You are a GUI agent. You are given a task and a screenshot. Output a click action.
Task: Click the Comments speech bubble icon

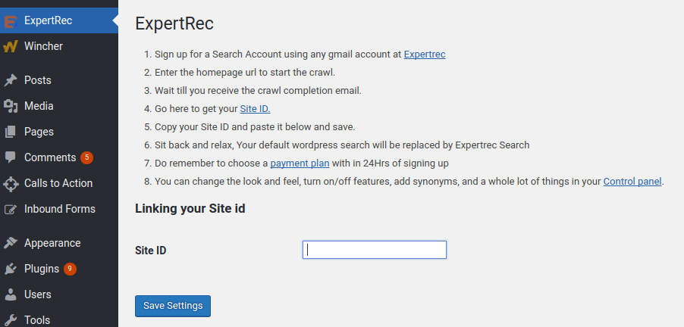coord(11,157)
